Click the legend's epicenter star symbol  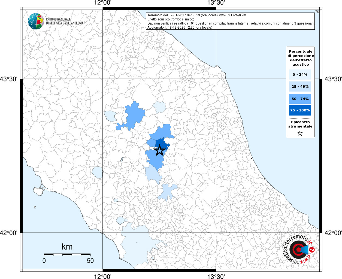click(x=300, y=133)
